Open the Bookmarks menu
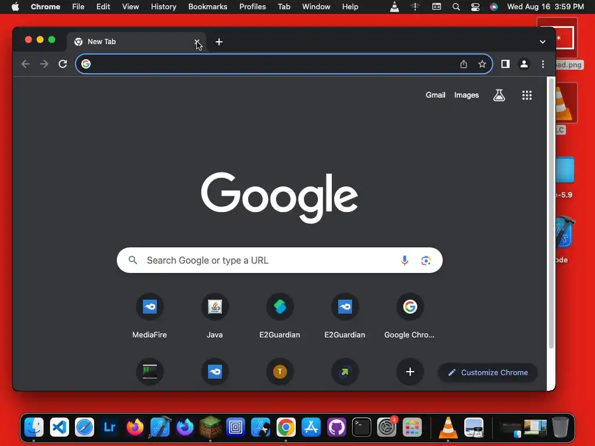The height and width of the screenshot is (446, 595). [x=207, y=7]
